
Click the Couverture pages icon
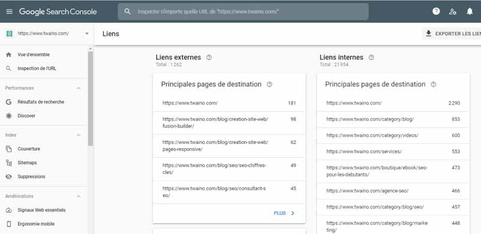click(x=8, y=149)
